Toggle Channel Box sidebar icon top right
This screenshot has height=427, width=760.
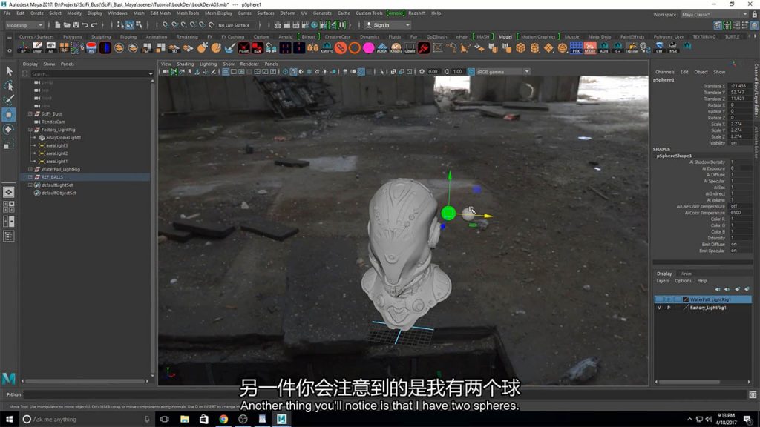point(754,25)
